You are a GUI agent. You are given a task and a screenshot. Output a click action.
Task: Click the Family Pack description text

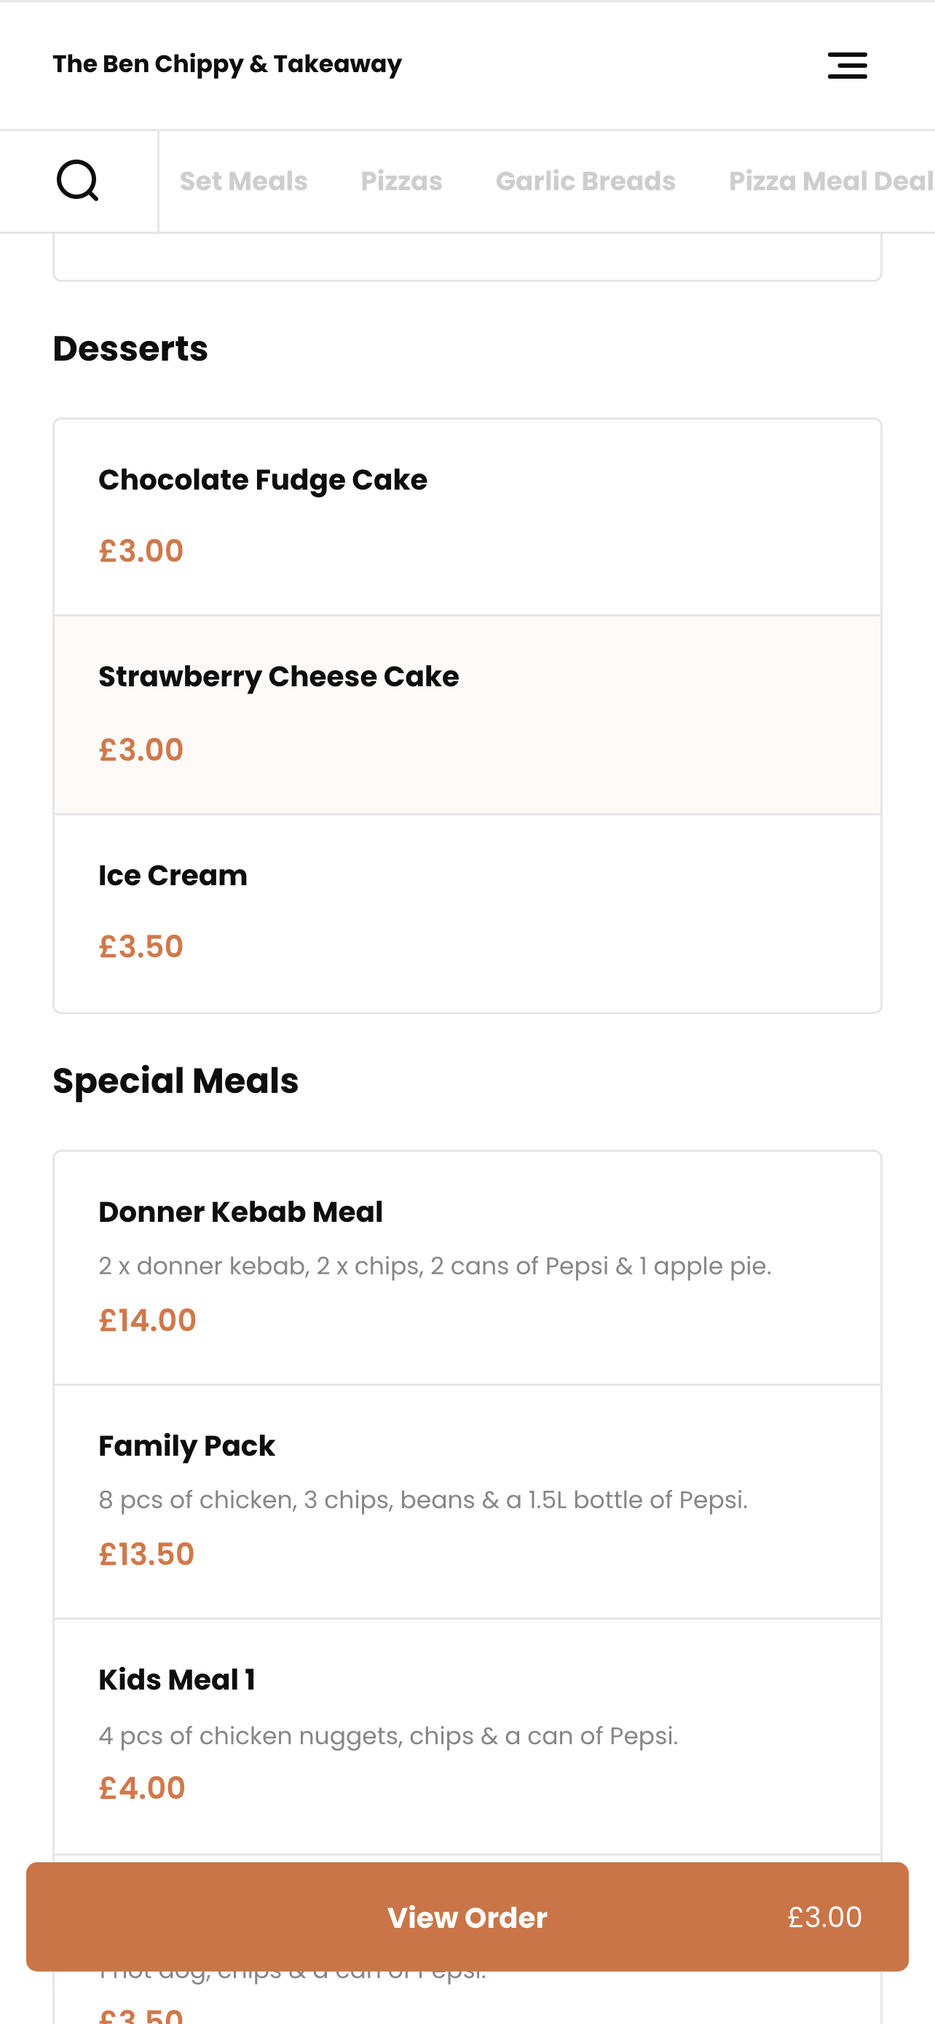point(422,1500)
